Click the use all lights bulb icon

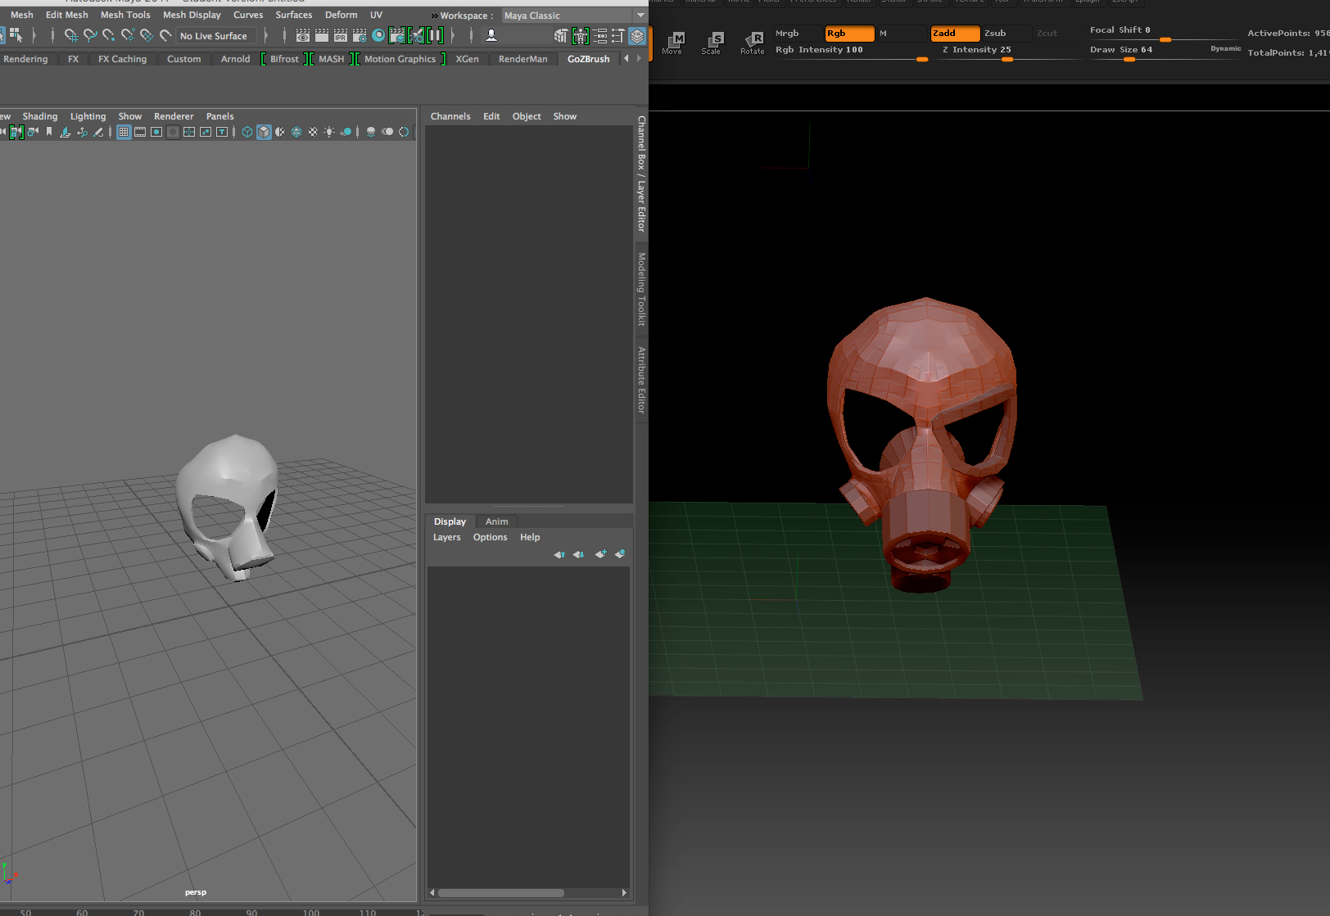coord(329,132)
